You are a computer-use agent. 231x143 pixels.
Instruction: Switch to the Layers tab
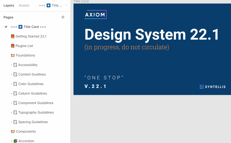[x=9, y=5]
